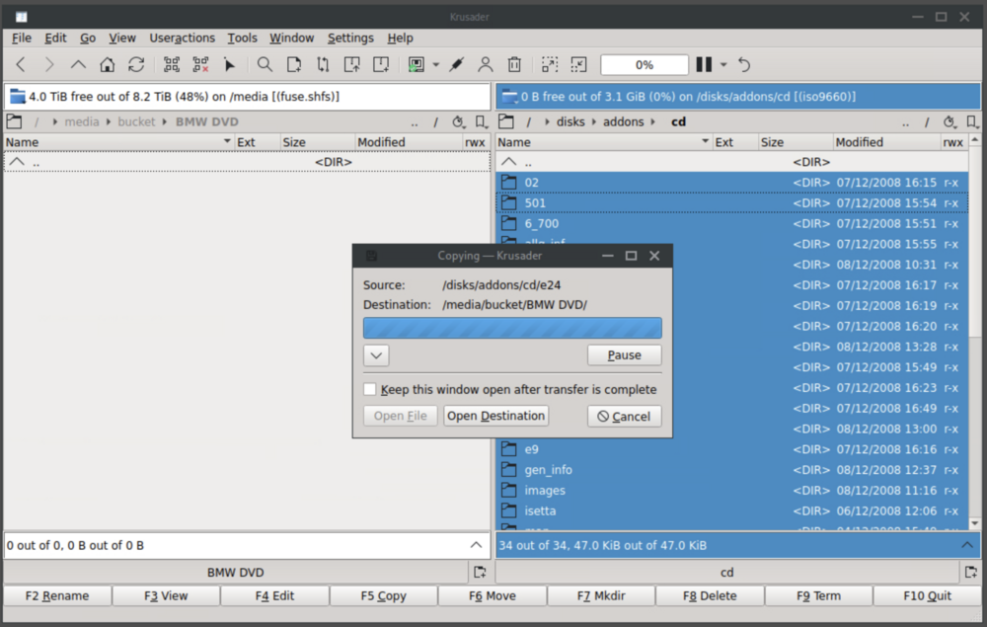Open a new tab next to cd tab

click(x=971, y=572)
